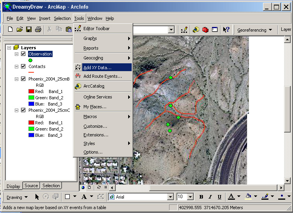
Task: Click the red Contacts line symbol
Action: click(x=31, y=72)
